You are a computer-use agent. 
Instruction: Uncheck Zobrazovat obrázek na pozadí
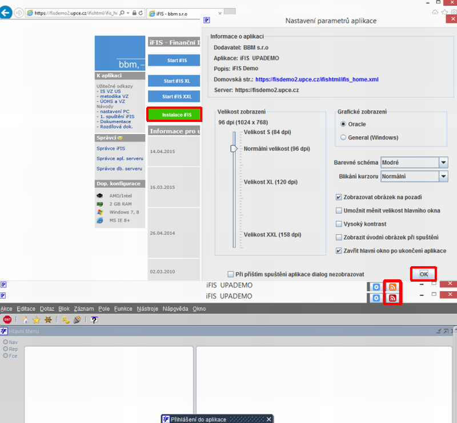pos(339,197)
